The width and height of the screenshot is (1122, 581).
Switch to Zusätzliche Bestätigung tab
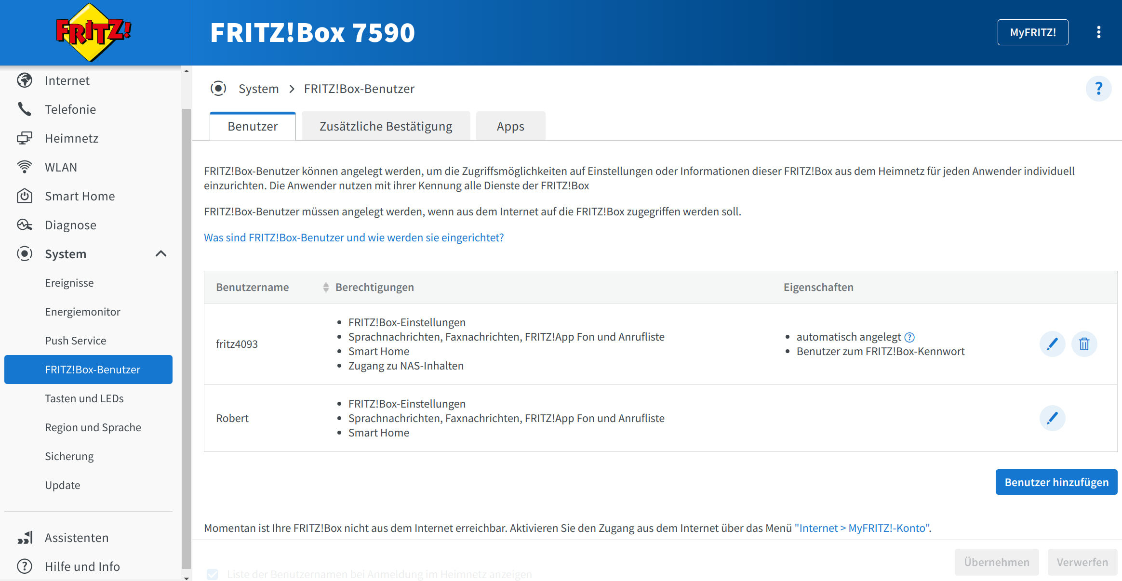point(386,126)
